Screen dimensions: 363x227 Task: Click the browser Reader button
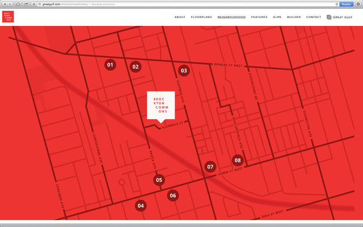click(x=347, y=4)
